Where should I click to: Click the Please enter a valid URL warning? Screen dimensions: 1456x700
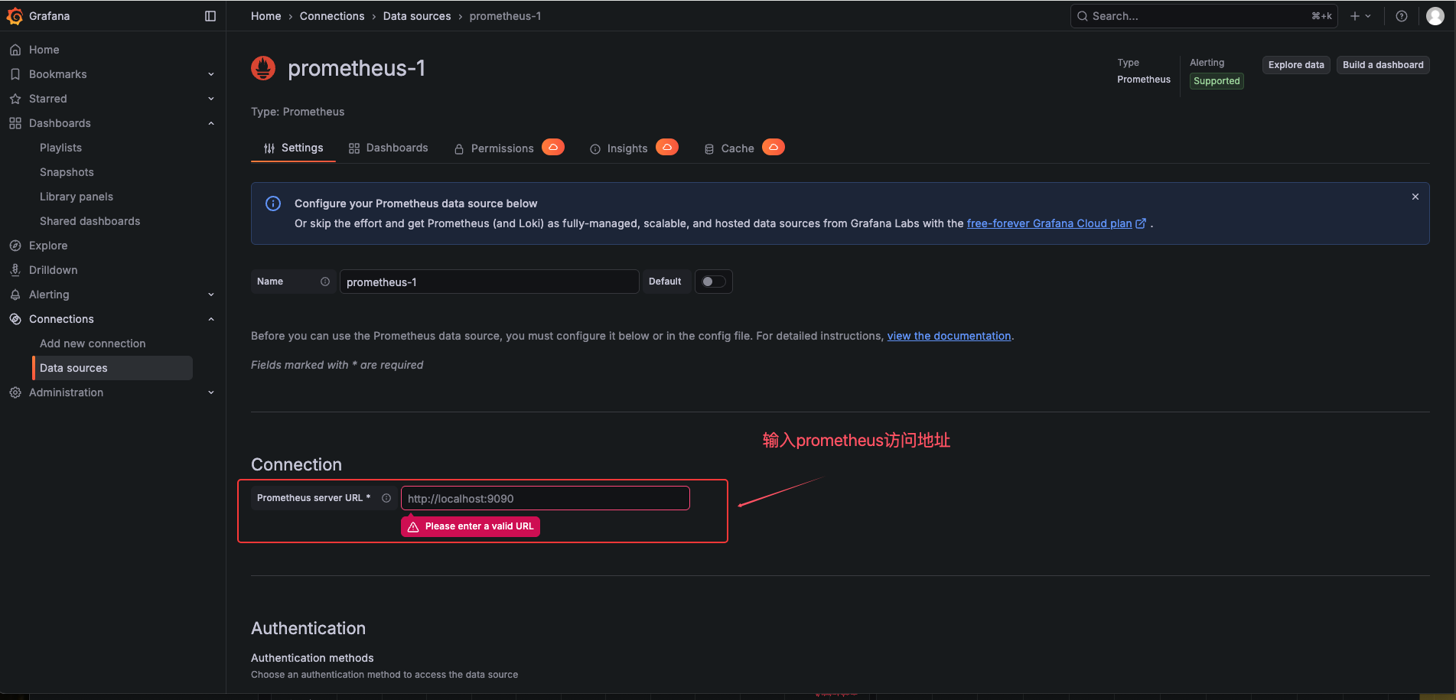coord(471,526)
